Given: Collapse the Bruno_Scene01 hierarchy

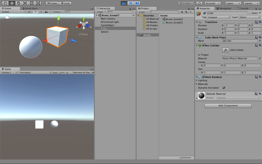Looking at the screenshot, I should [96, 15].
